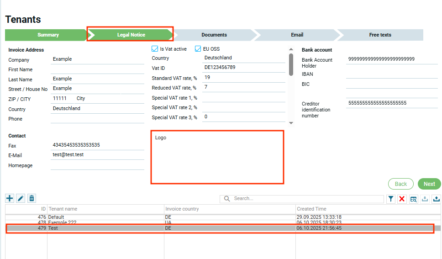Click into the tenant Search field
The height and width of the screenshot is (259, 442).
[x=306, y=199]
